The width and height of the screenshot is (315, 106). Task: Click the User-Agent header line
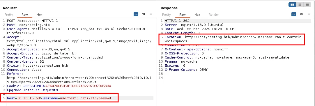click(x=76, y=31)
